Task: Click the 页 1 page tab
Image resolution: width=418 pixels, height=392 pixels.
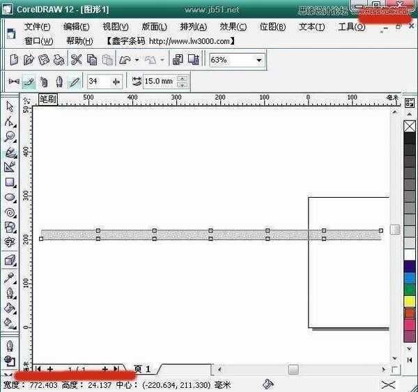Action: pos(142,369)
